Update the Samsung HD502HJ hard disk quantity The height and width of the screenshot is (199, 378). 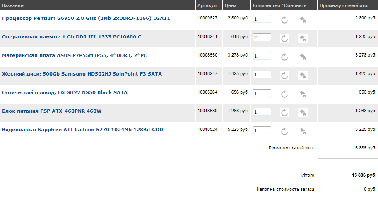coord(284,76)
